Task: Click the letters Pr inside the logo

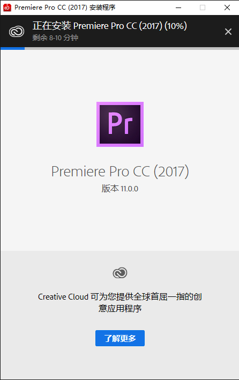Action: [x=120, y=123]
